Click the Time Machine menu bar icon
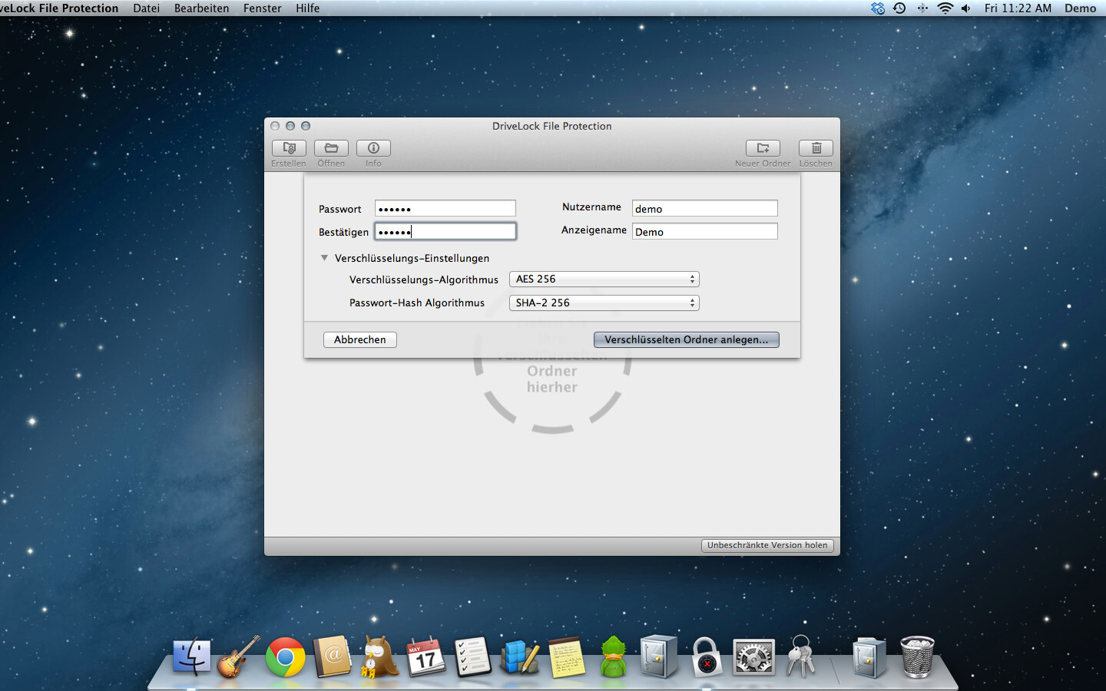This screenshot has height=691, width=1106. coord(899,8)
